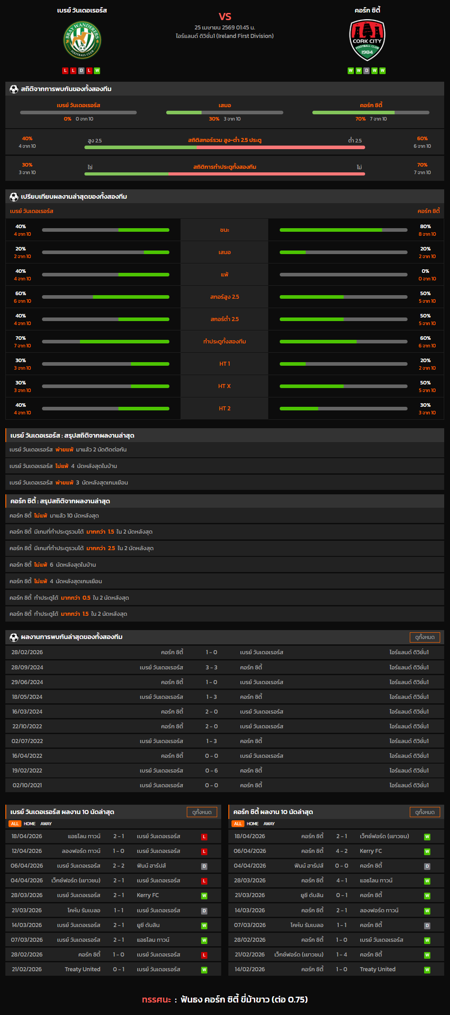Click the soccer ball icon beside latest meetings header
The image size is (450, 1015).
click(x=14, y=637)
